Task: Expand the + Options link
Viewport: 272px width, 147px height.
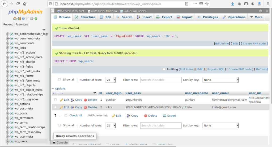Action: (x=59, y=89)
